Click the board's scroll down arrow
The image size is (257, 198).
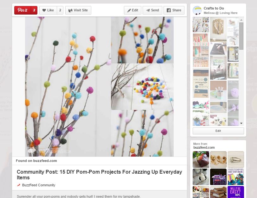click(241, 123)
